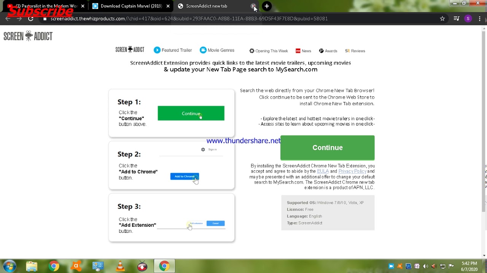
Task: Open first Chrome icon in taskbar
Action: [54, 266]
